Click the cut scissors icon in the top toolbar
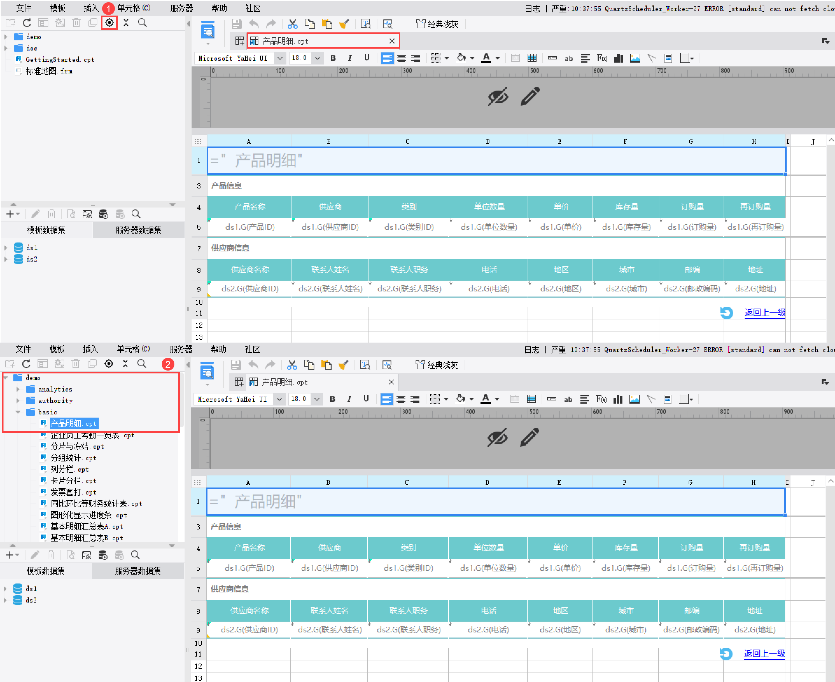Viewport: 835px width, 682px height. click(292, 24)
